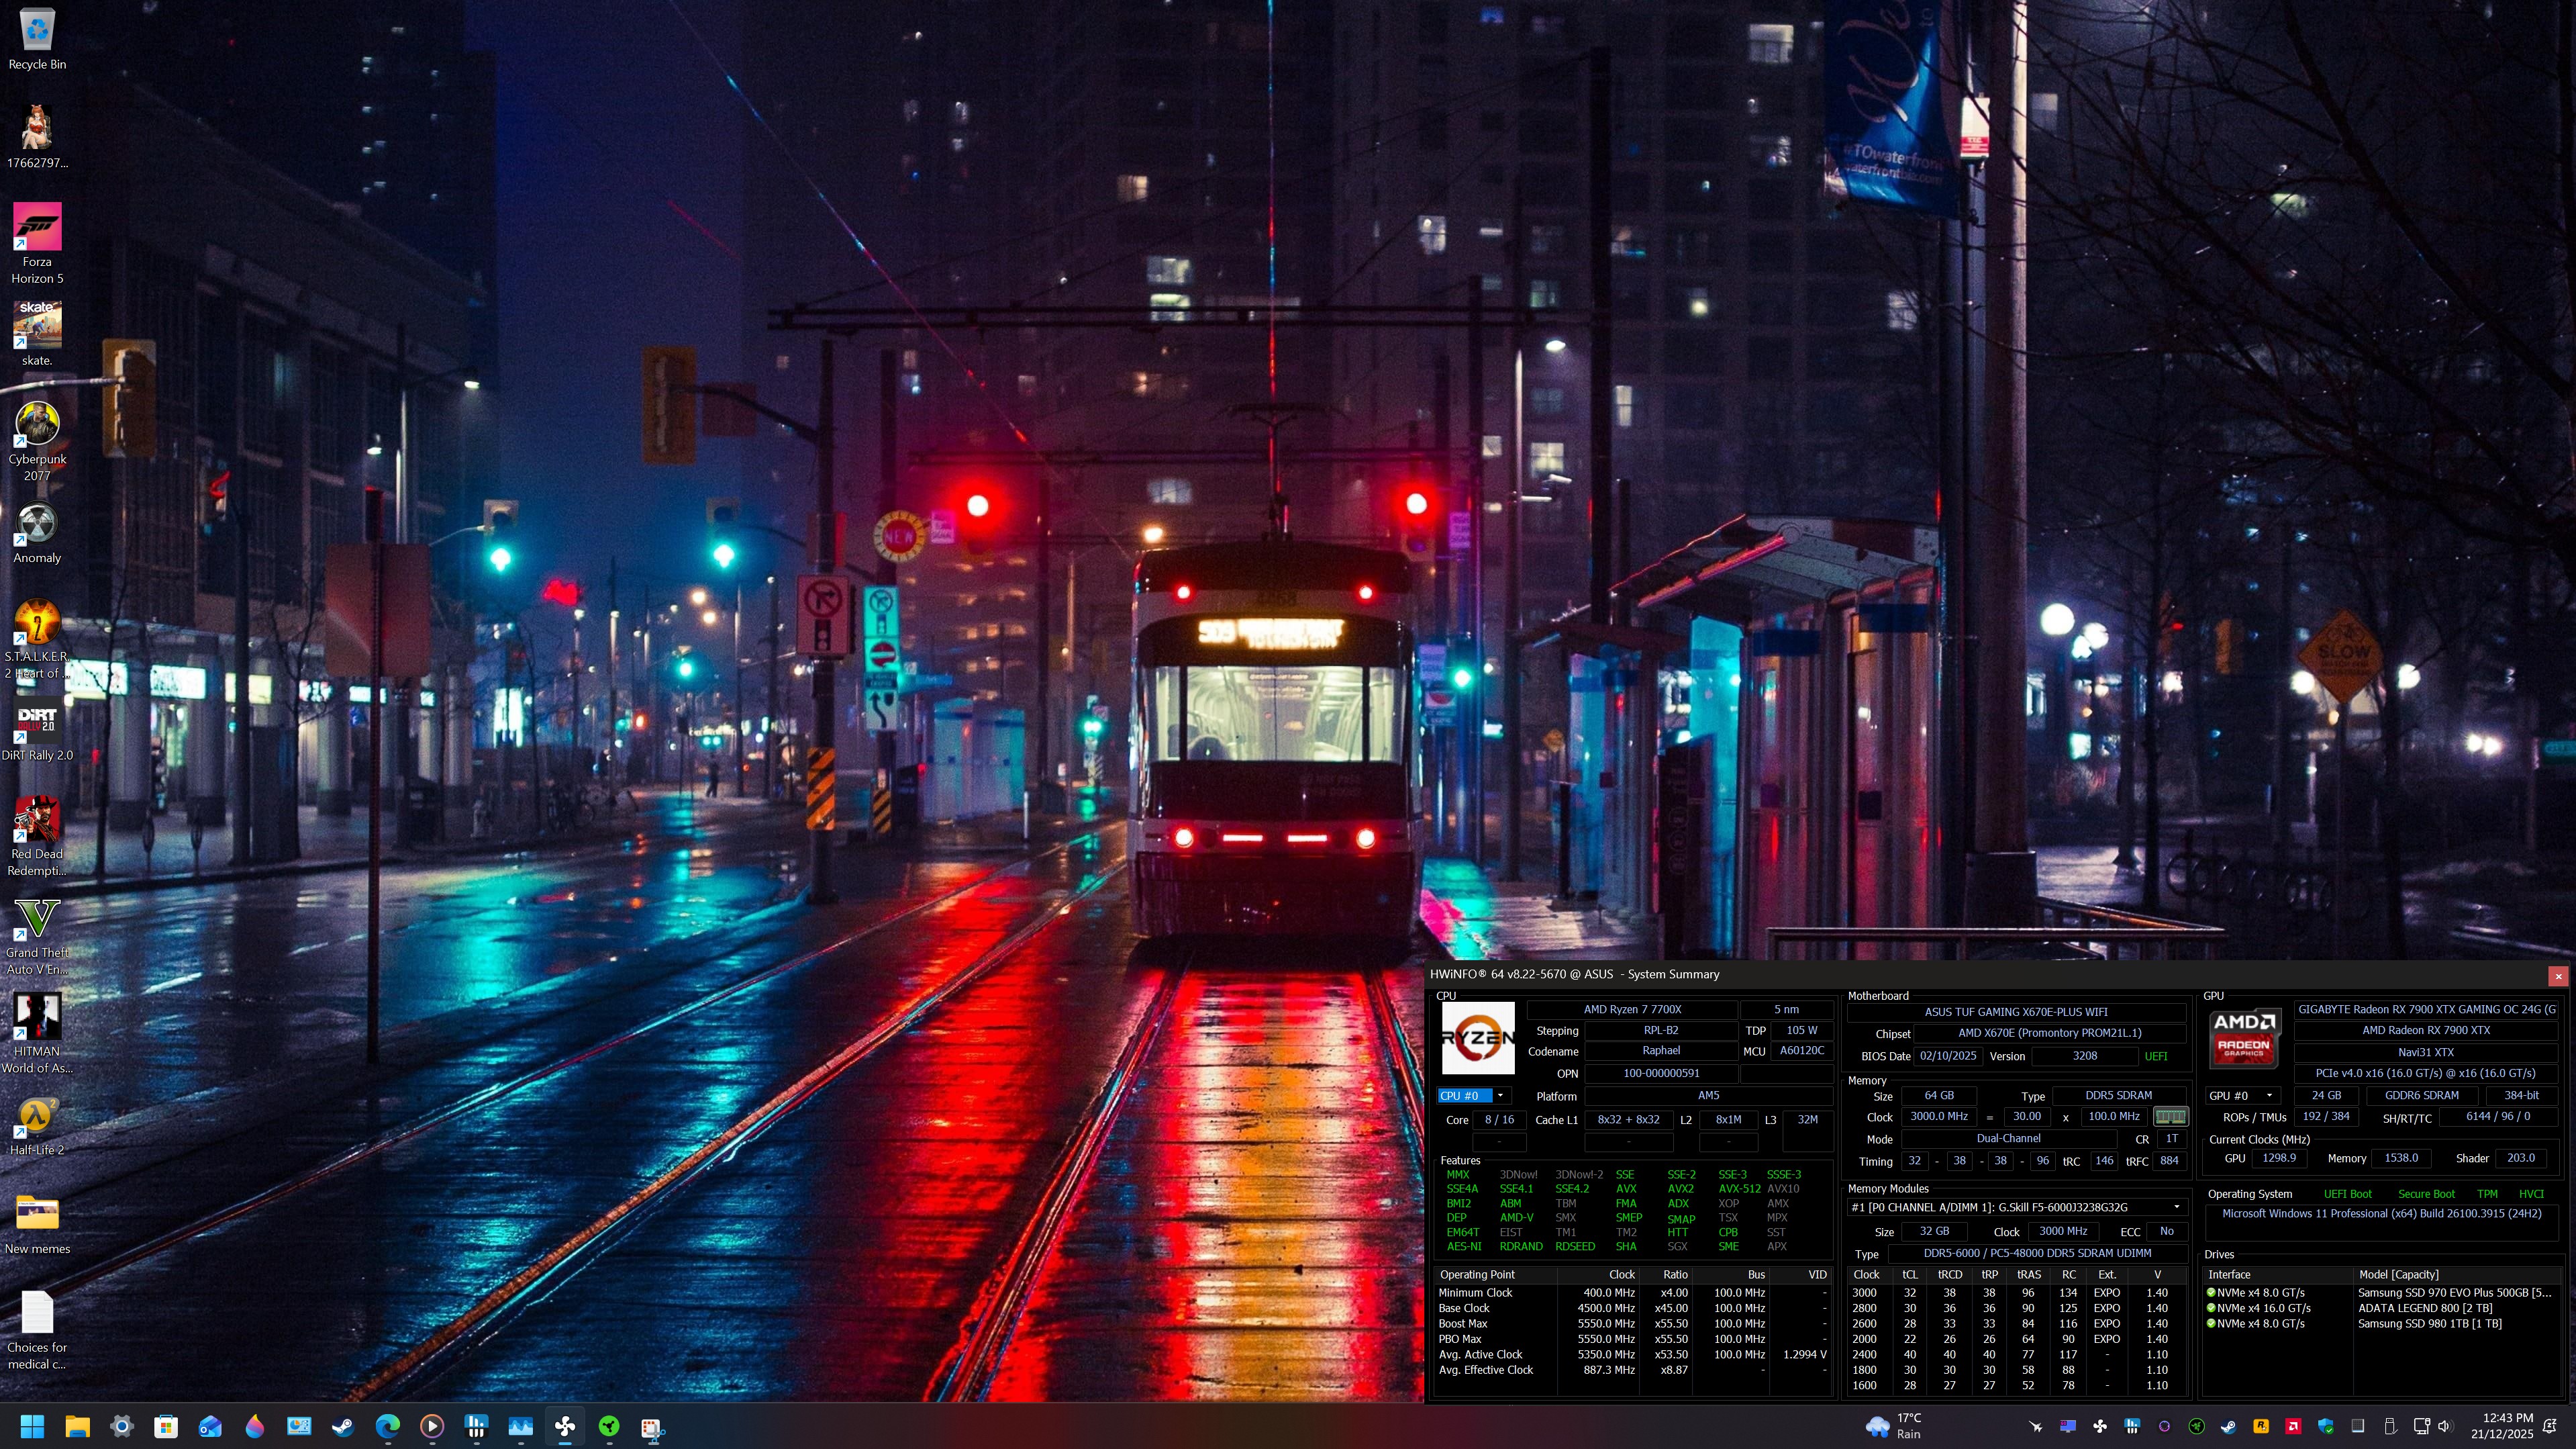Close the HWiNFO System Summary window
This screenshot has width=2576, height=1449.
[2558, 976]
